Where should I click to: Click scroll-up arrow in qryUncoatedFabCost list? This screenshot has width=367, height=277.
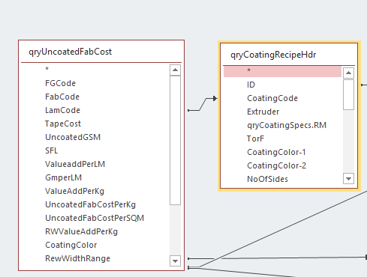pyautogui.click(x=175, y=70)
